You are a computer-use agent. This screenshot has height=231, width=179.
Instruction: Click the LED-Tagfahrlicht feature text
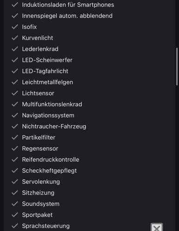[x=45, y=71]
